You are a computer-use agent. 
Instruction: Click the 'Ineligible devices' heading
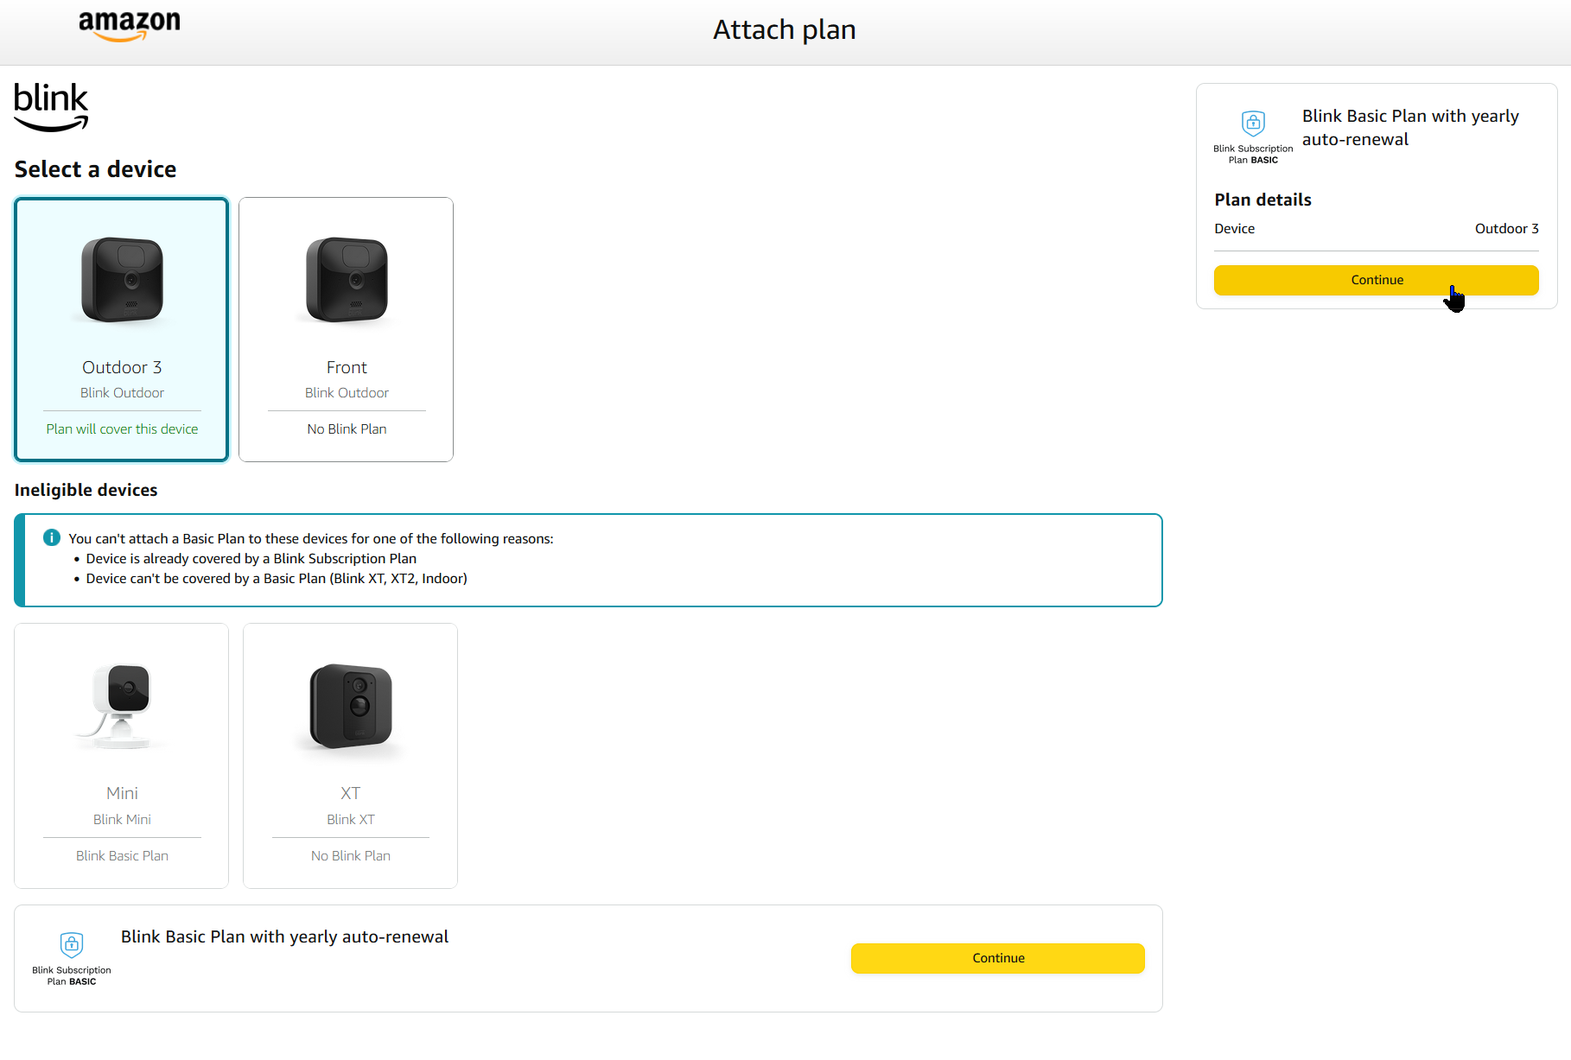(x=86, y=490)
